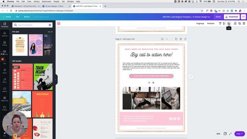
Task: Open the File menu in Canva header
Action: [x=17, y=17]
